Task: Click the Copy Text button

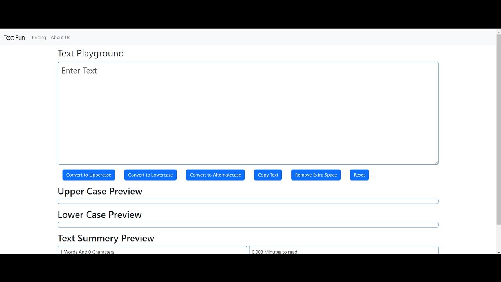Action: 268,175
